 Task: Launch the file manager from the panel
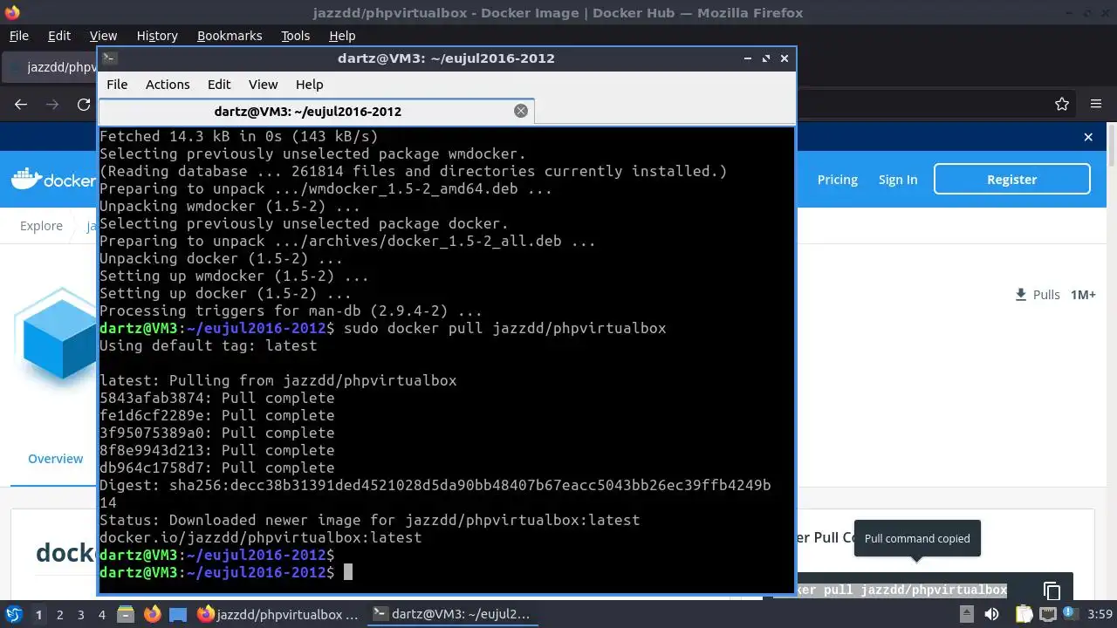[x=126, y=615]
